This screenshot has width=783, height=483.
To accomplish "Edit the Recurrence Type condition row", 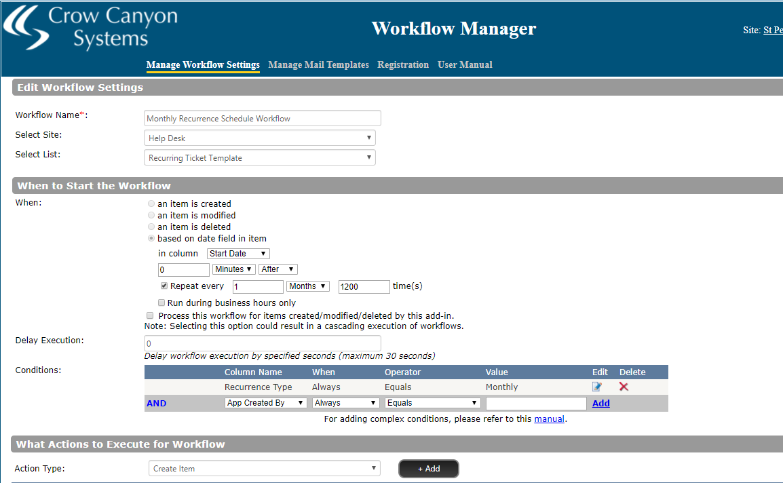I will pos(596,387).
